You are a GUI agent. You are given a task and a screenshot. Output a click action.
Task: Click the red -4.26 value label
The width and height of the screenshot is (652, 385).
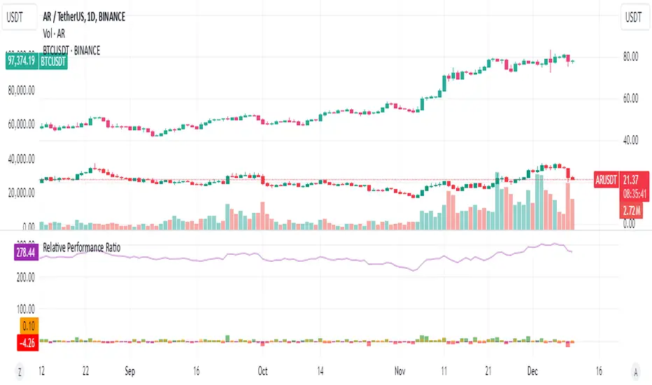coord(24,342)
